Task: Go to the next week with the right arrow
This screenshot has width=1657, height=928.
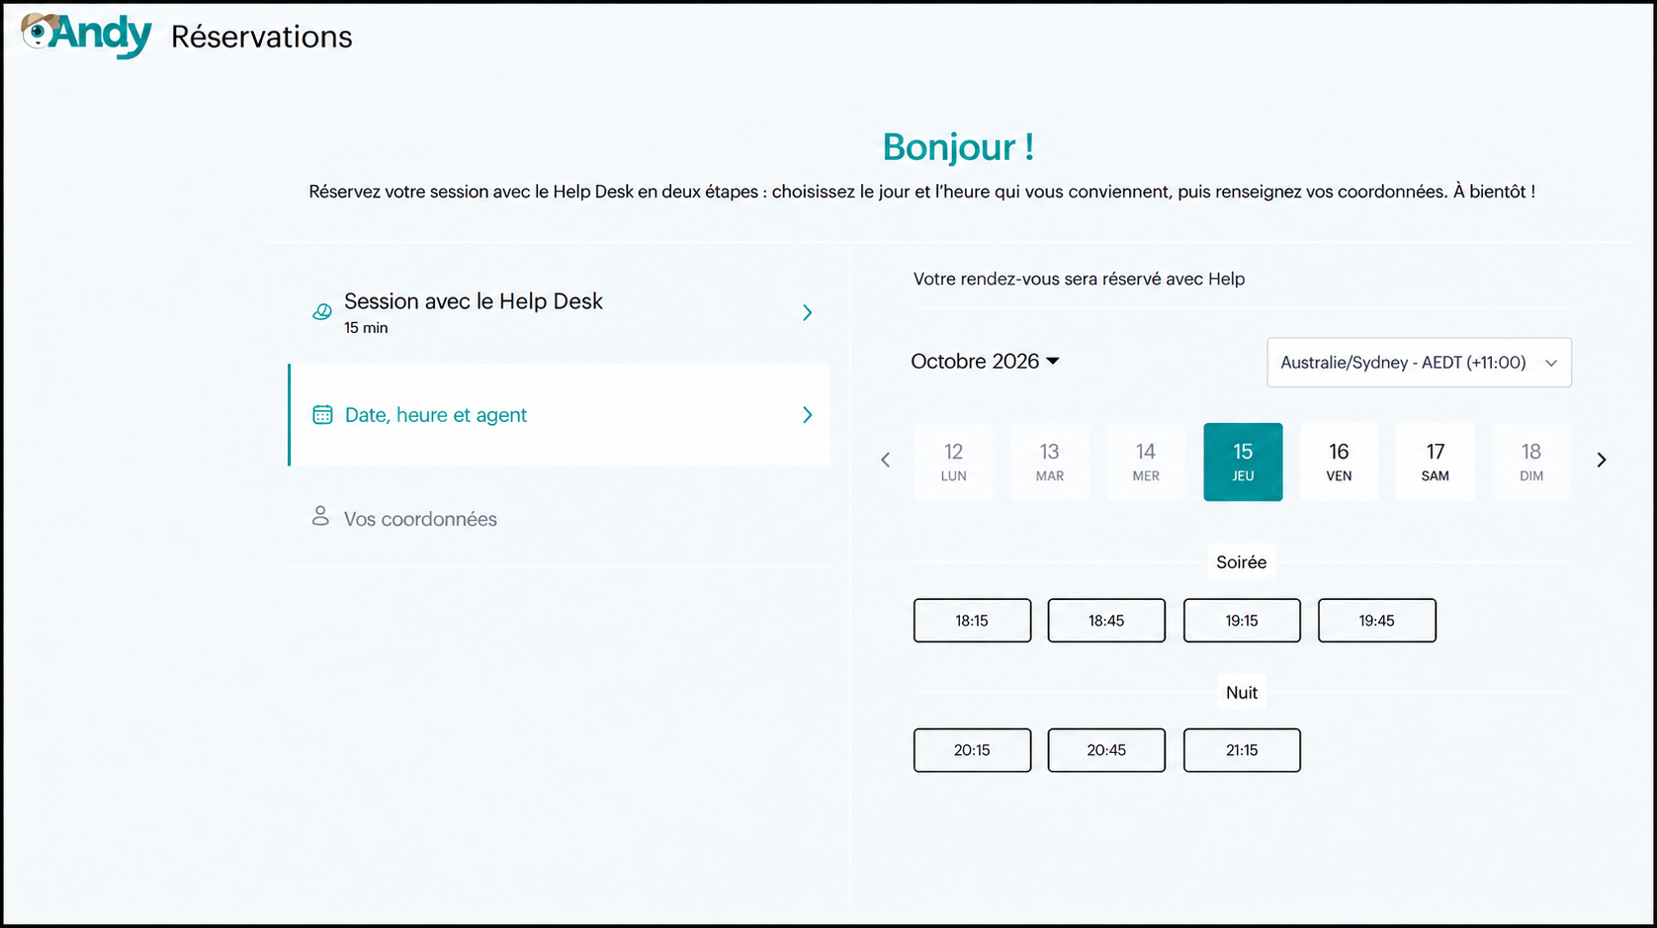Action: tap(1602, 460)
